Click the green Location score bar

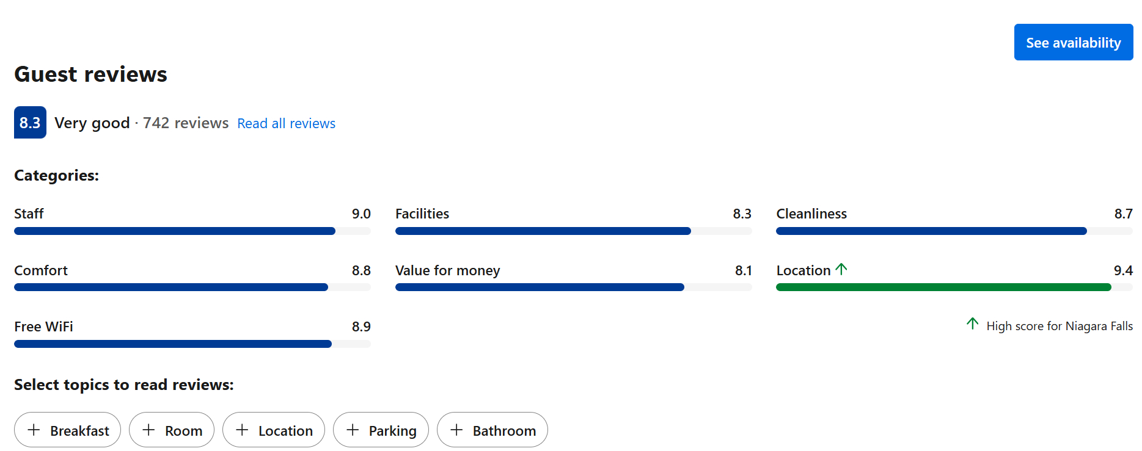point(943,287)
